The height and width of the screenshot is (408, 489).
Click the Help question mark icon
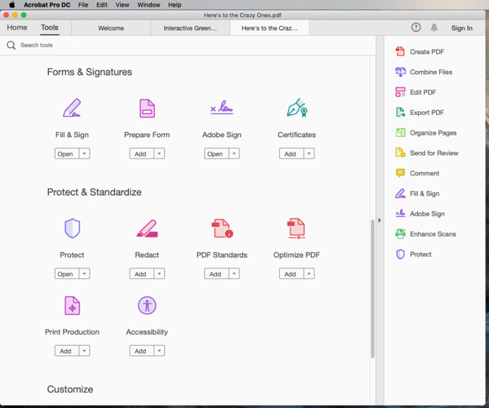(x=416, y=27)
